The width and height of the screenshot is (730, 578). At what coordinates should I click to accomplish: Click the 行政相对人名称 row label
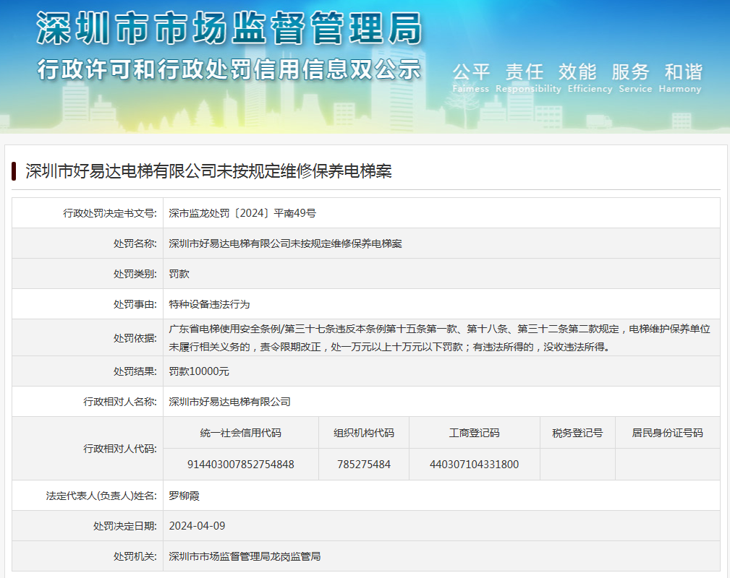click(x=120, y=401)
